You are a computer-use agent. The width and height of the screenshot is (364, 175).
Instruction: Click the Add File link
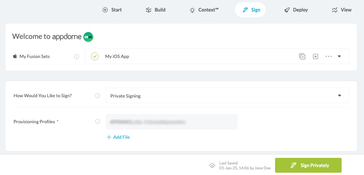pyautogui.click(x=118, y=137)
